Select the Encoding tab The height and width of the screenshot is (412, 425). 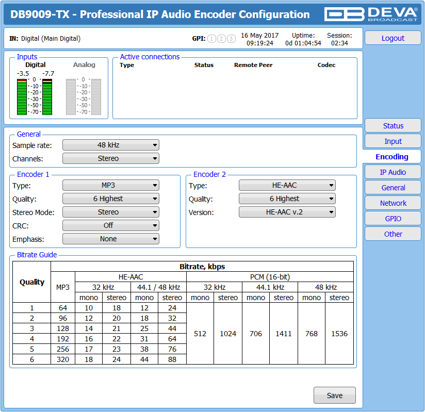[x=392, y=157]
